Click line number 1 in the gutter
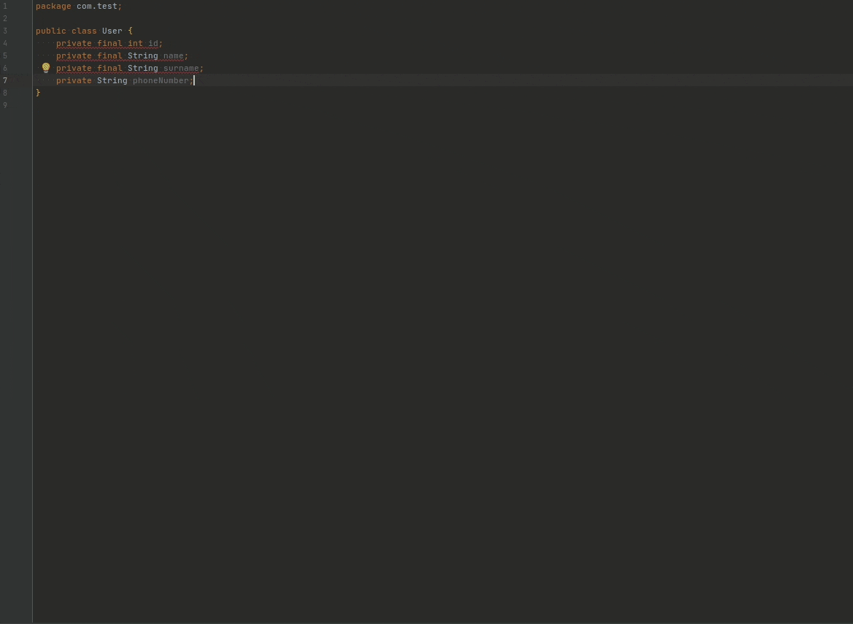853x624 pixels. [x=5, y=6]
